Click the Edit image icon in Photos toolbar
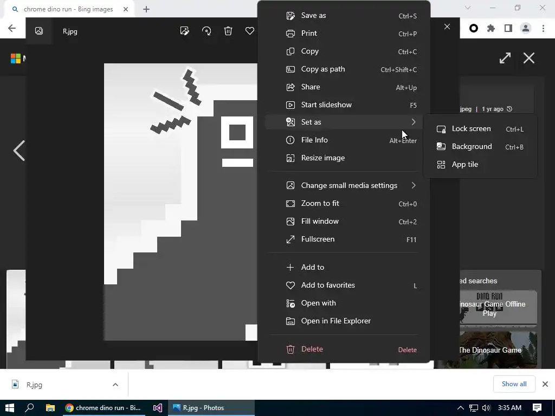The image size is (555, 416). pos(184,31)
